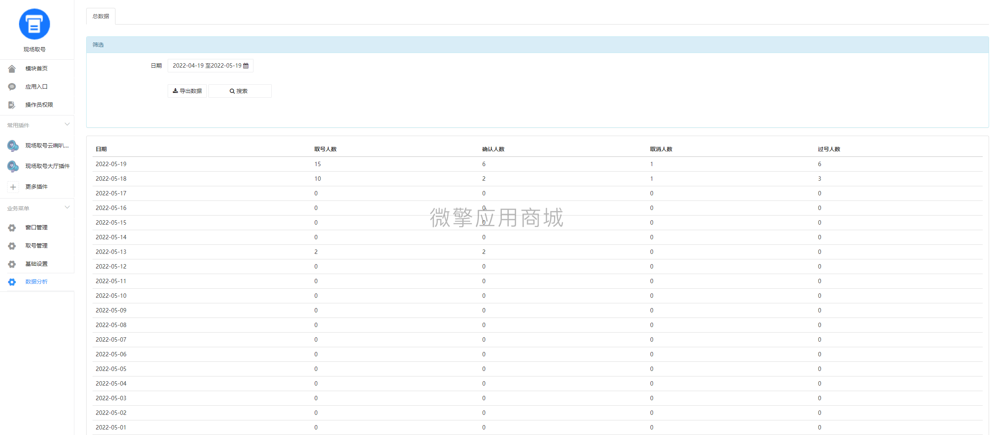The width and height of the screenshot is (993, 435).
Task: Open 模块首页 from sidebar
Action: (x=36, y=68)
